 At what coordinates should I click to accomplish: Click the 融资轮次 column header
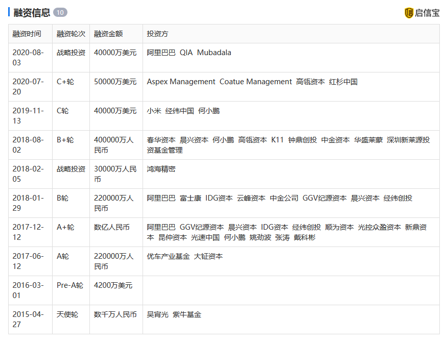[x=71, y=34]
